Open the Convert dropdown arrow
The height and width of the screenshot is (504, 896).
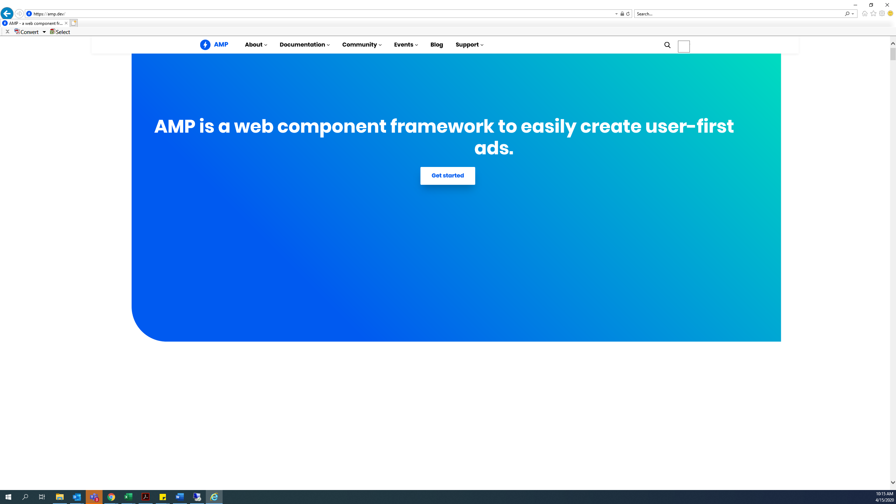tap(44, 32)
